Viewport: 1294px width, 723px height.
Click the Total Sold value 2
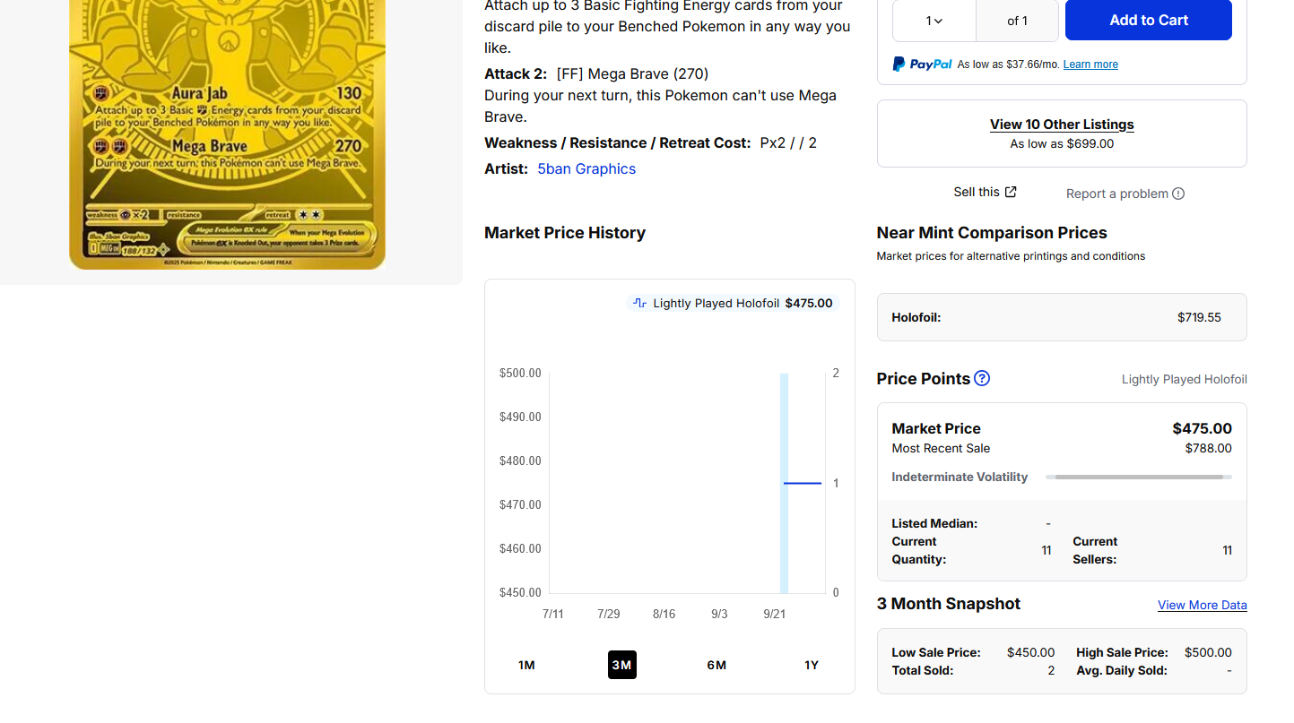click(1051, 670)
